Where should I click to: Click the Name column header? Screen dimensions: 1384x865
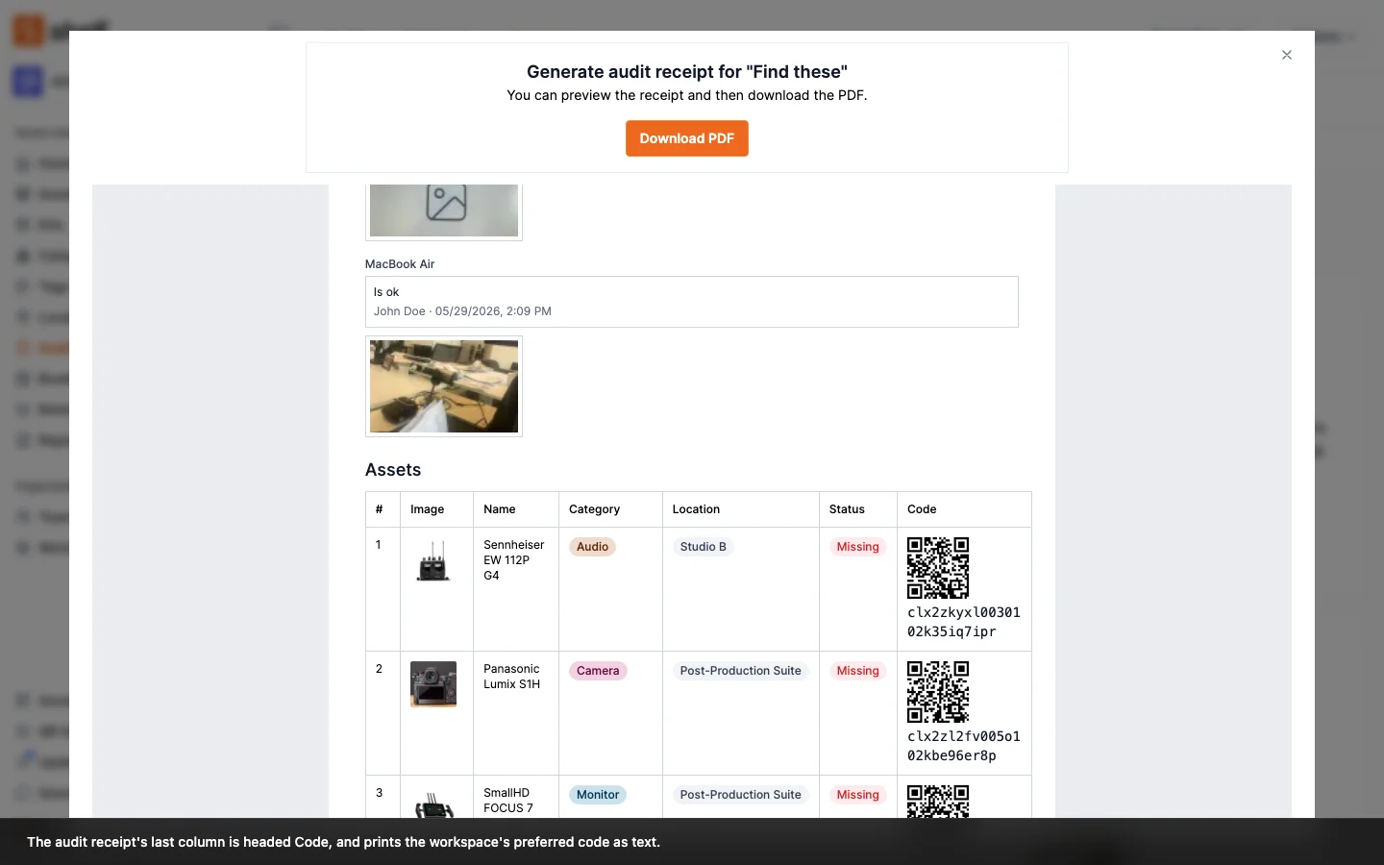[500, 509]
